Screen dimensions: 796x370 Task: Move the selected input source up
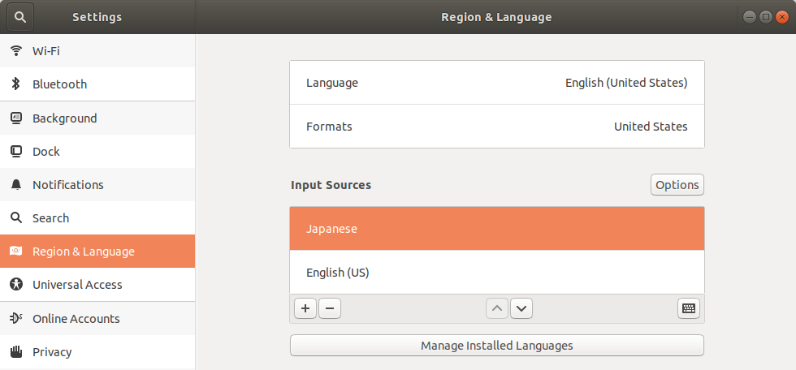tap(497, 308)
